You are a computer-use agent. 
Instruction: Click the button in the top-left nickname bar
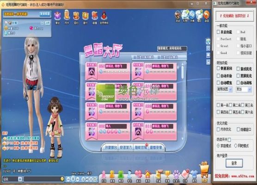45,14
